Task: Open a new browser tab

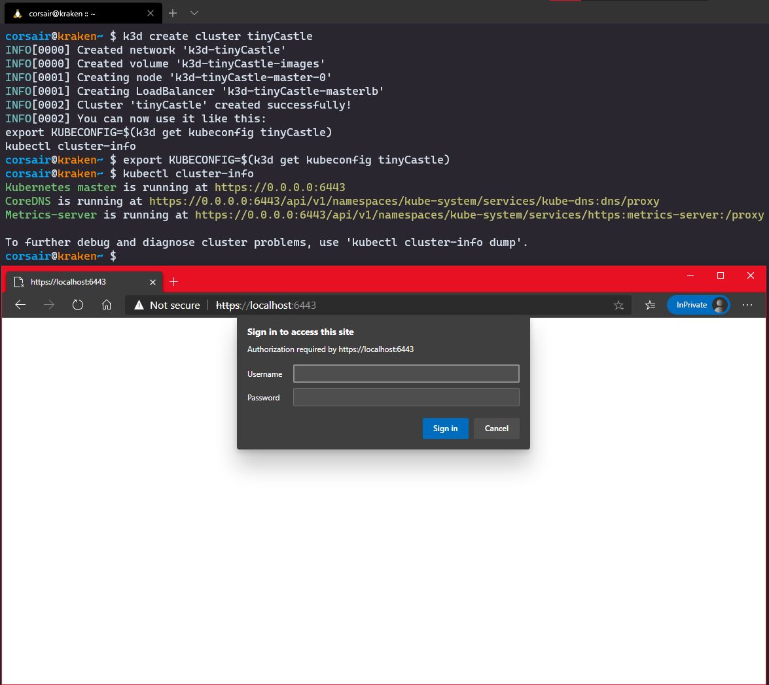Action: coord(173,282)
